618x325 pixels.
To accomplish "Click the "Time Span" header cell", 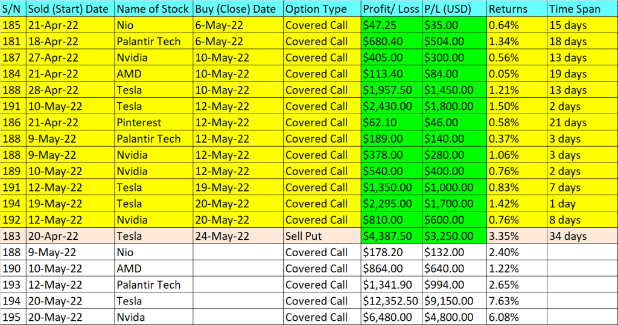I will click(581, 9).
